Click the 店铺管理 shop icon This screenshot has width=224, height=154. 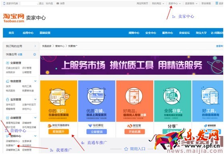coord(8,118)
